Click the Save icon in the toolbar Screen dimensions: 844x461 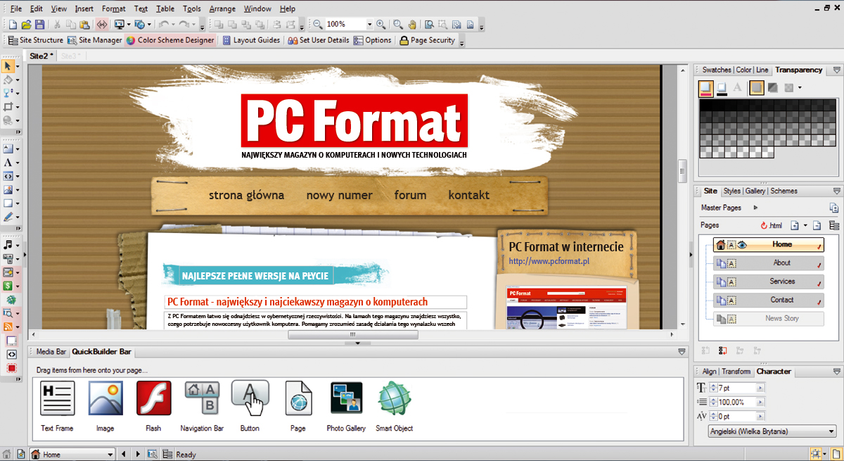[x=39, y=25]
